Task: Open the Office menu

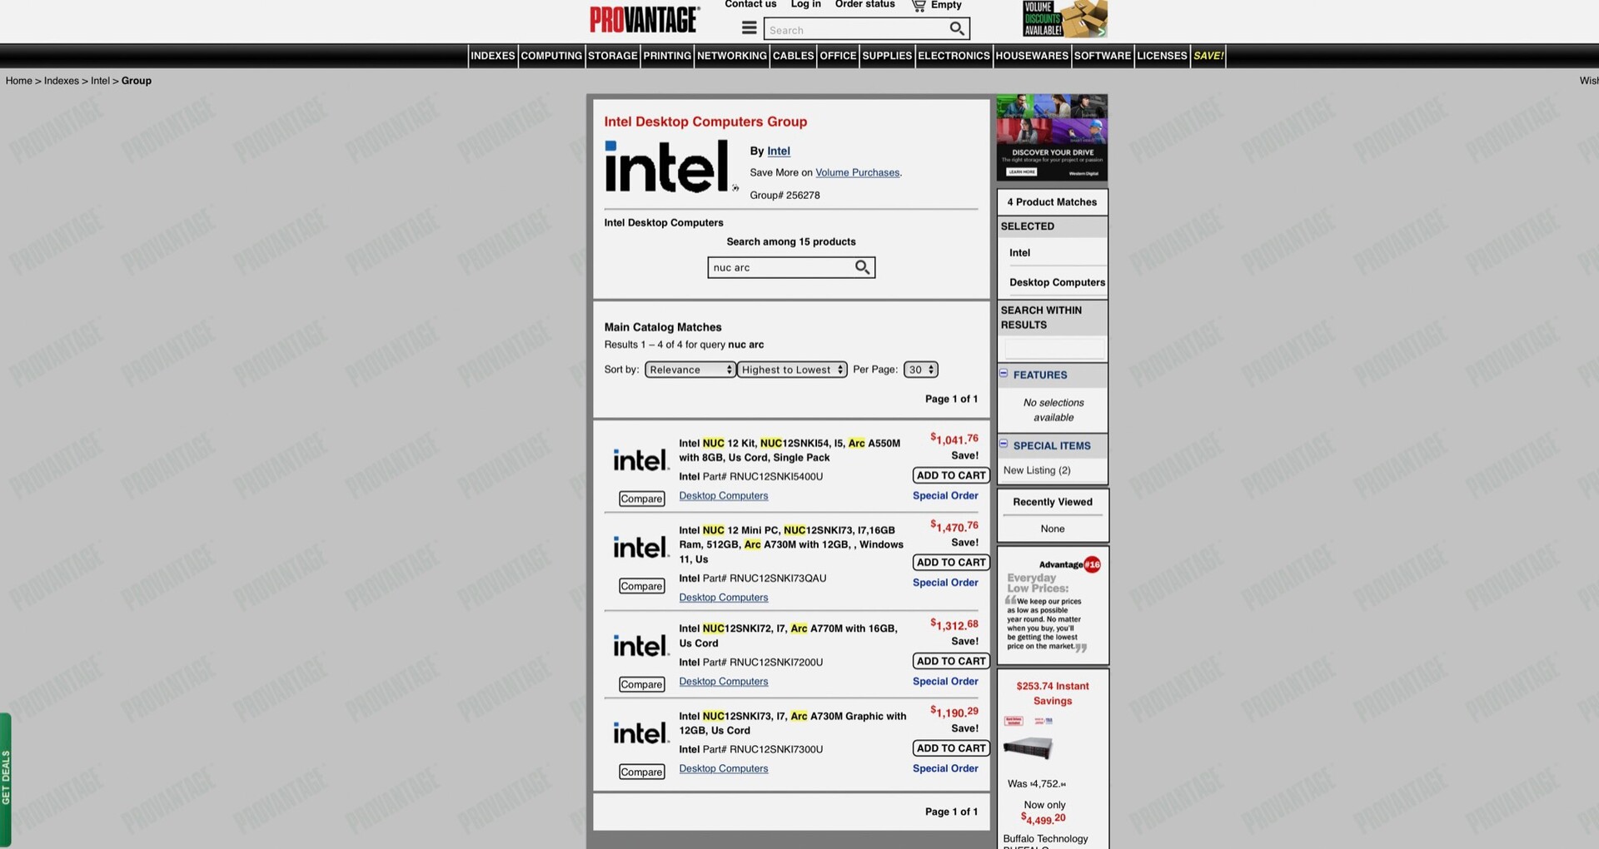Action: tap(838, 56)
